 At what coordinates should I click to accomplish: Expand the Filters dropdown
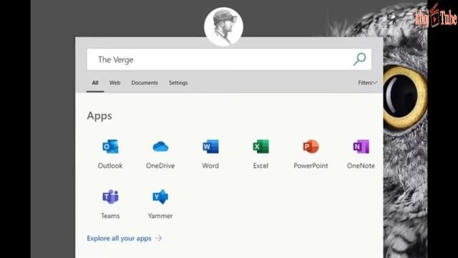tap(368, 83)
